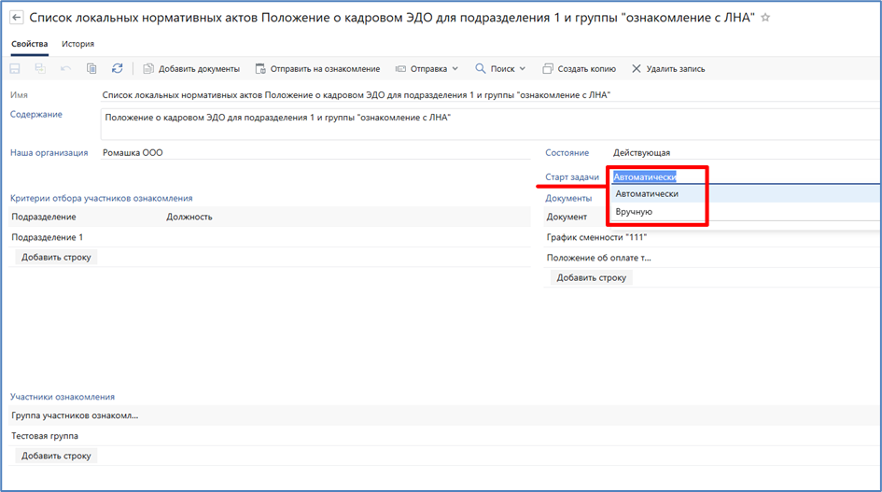Select Автоматически option in the open list

(647, 193)
